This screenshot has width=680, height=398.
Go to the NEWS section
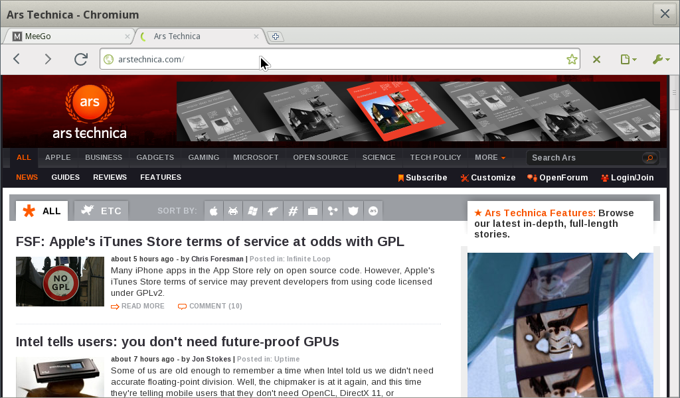click(x=27, y=178)
